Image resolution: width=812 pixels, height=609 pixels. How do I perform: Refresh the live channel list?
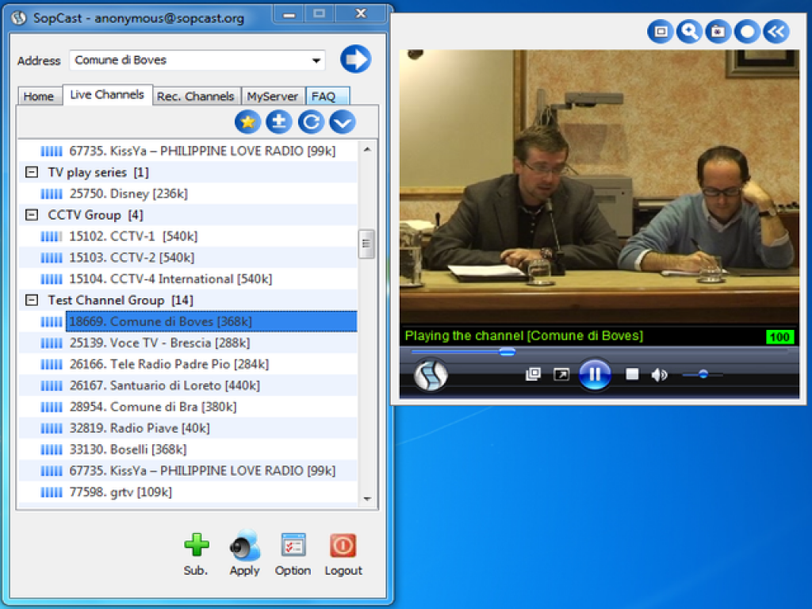click(x=311, y=122)
